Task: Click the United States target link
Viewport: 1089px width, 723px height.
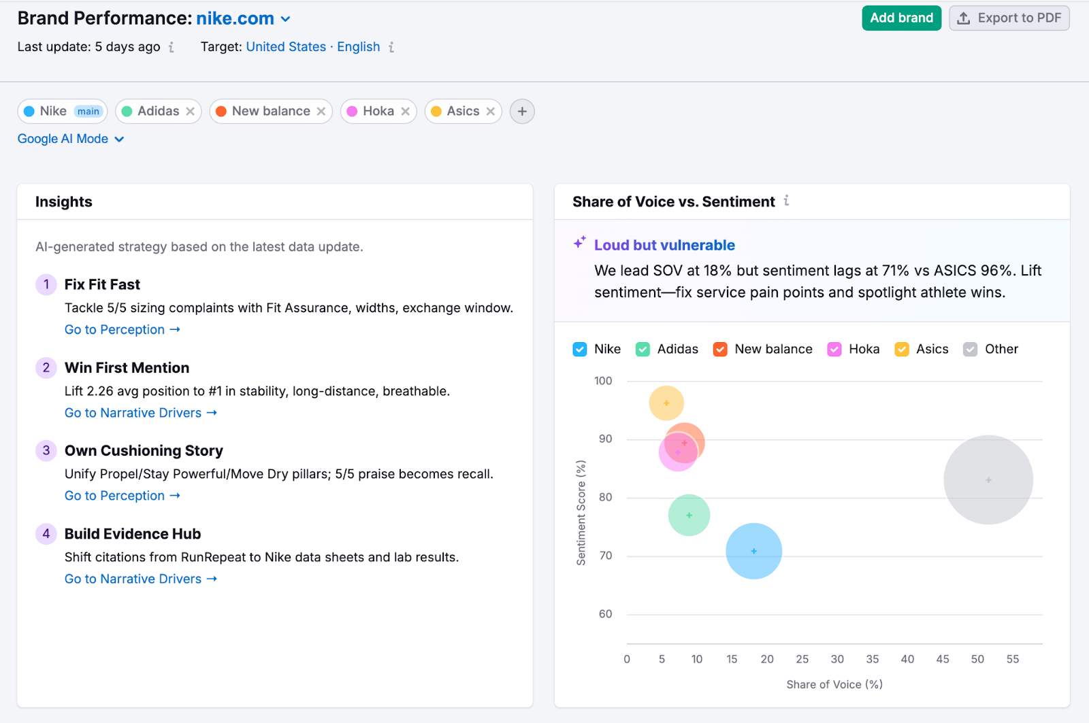Action: 286,47
